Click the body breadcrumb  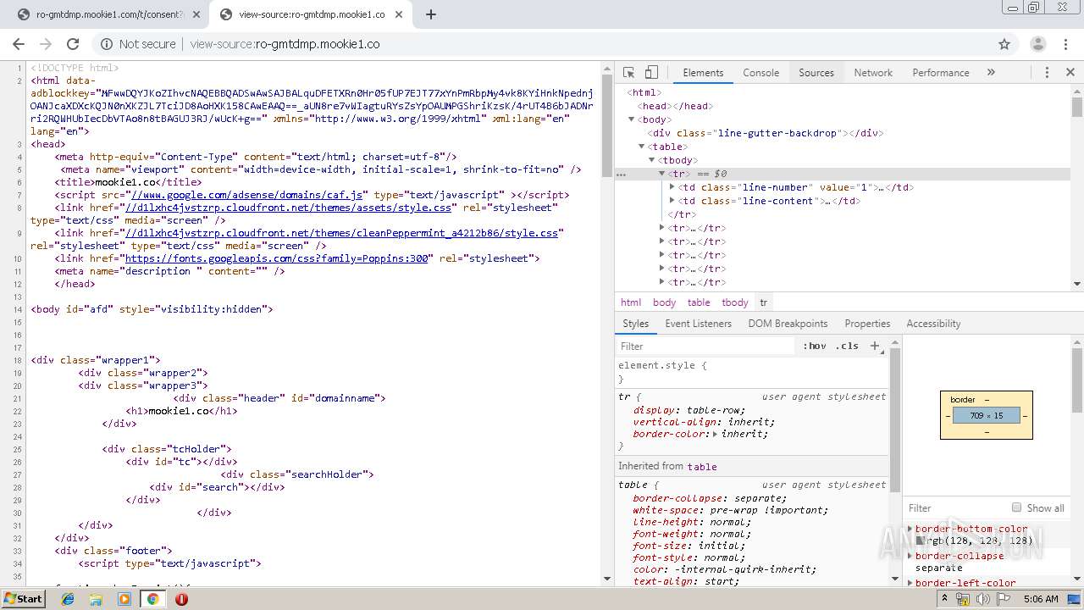tap(664, 302)
